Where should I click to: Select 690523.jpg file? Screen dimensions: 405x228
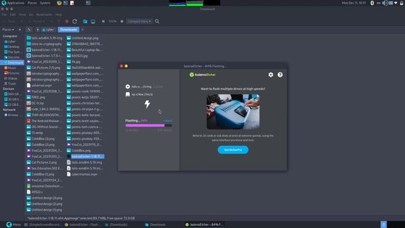(77, 56)
